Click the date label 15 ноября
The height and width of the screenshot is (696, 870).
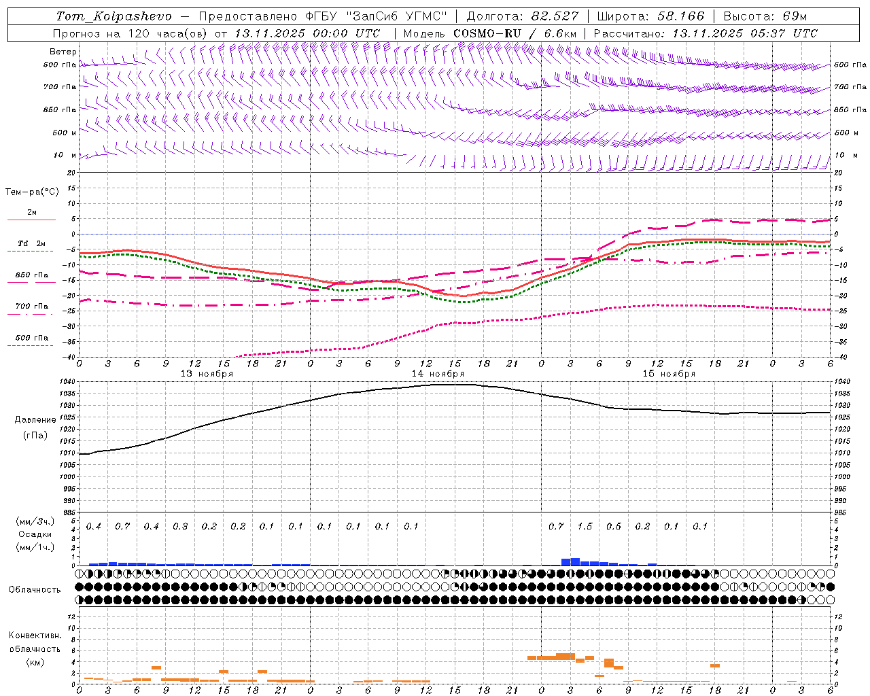(669, 374)
